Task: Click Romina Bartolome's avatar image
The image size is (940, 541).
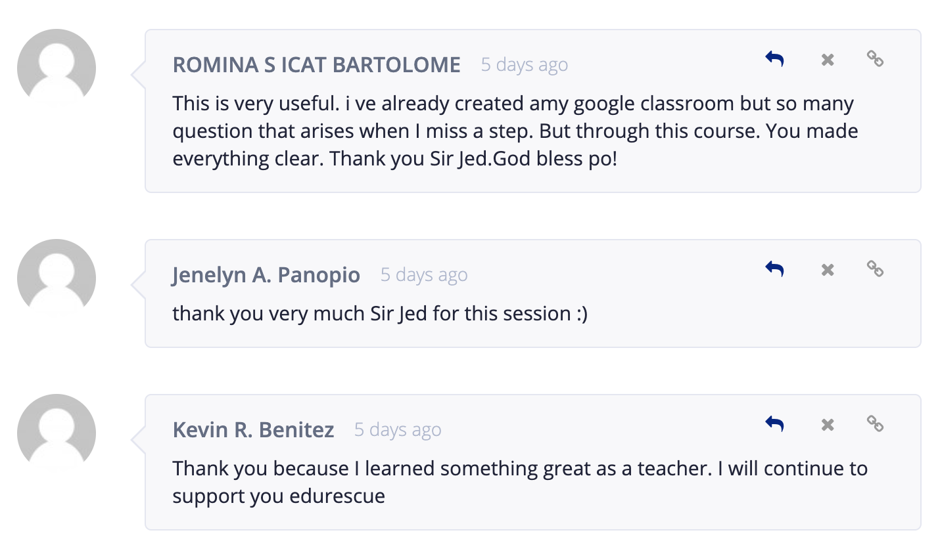Action: pos(57,68)
